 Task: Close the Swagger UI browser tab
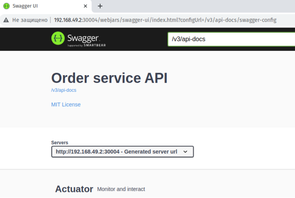(85, 6)
